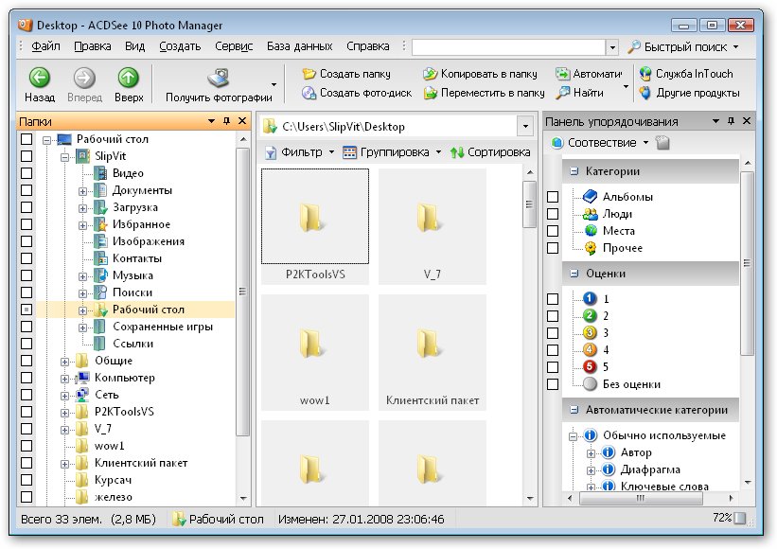Tick the checkbox for Альбомы category
The image size is (777, 549).
coord(553,197)
